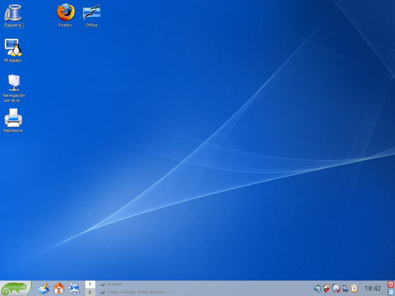Open the Beagle dog search tray icon
395x296 pixels.
[327, 288]
